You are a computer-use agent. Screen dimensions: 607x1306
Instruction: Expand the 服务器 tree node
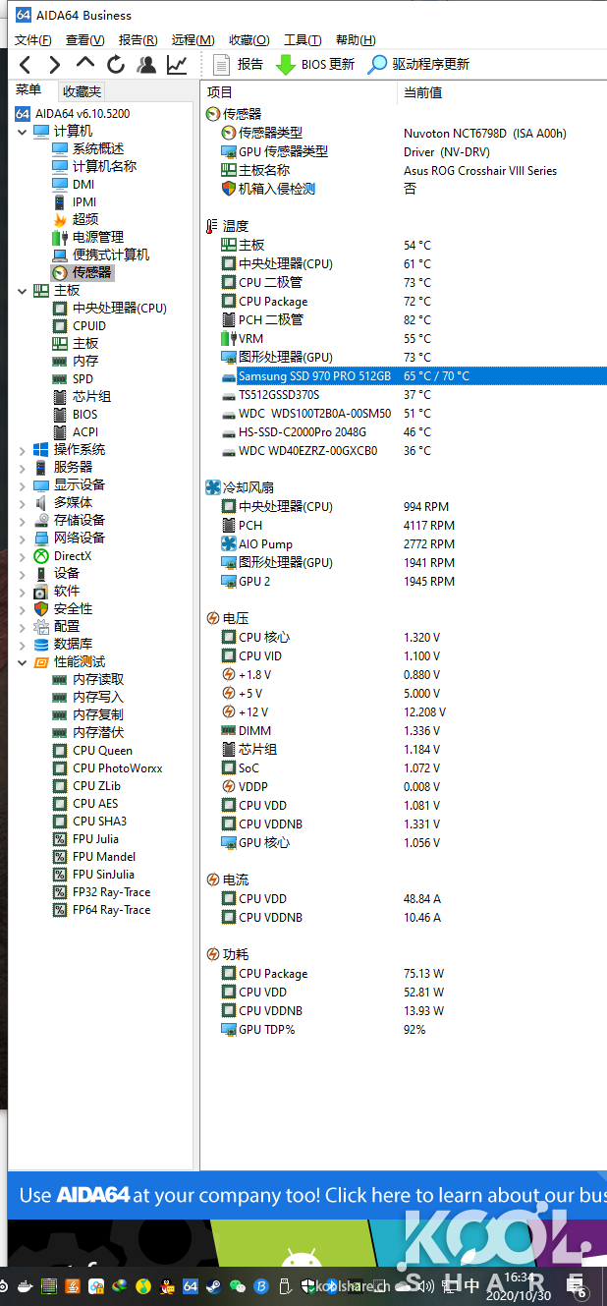click(22, 468)
